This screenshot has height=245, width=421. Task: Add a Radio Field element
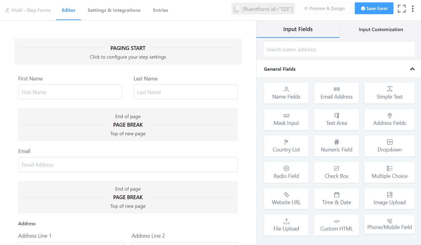286,172
